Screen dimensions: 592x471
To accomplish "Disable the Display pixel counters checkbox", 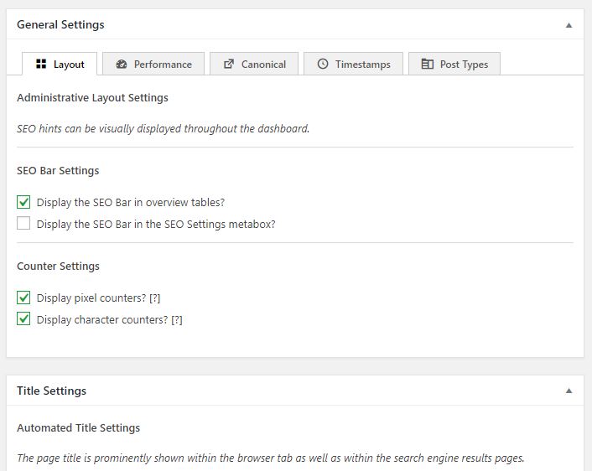I will click(x=23, y=298).
